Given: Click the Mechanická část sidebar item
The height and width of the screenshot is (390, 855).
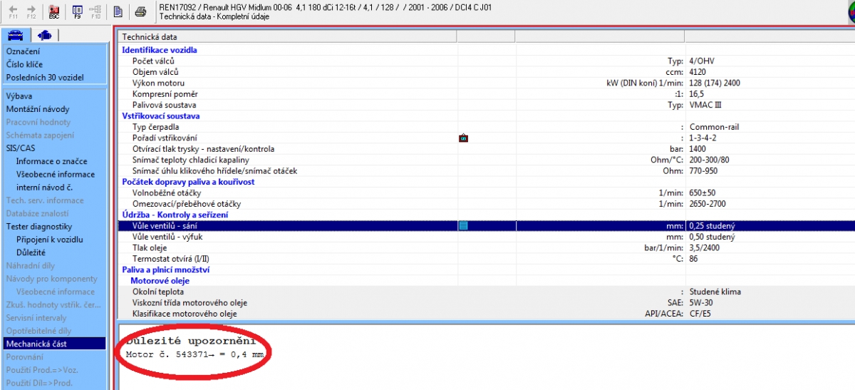Looking at the screenshot, I should click(x=35, y=344).
